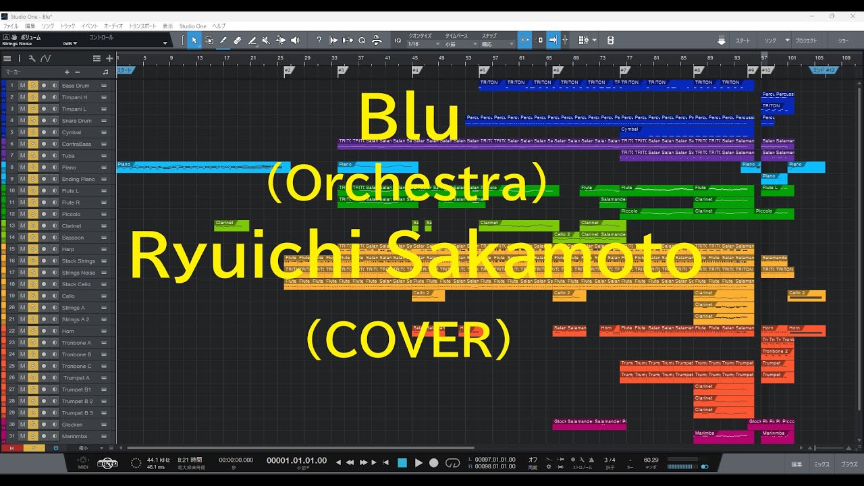Click the ショー (Show) page button
Viewport: 864px width, 486px height.
point(844,40)
